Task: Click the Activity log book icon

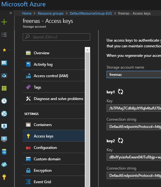Action: pos(28,64)
